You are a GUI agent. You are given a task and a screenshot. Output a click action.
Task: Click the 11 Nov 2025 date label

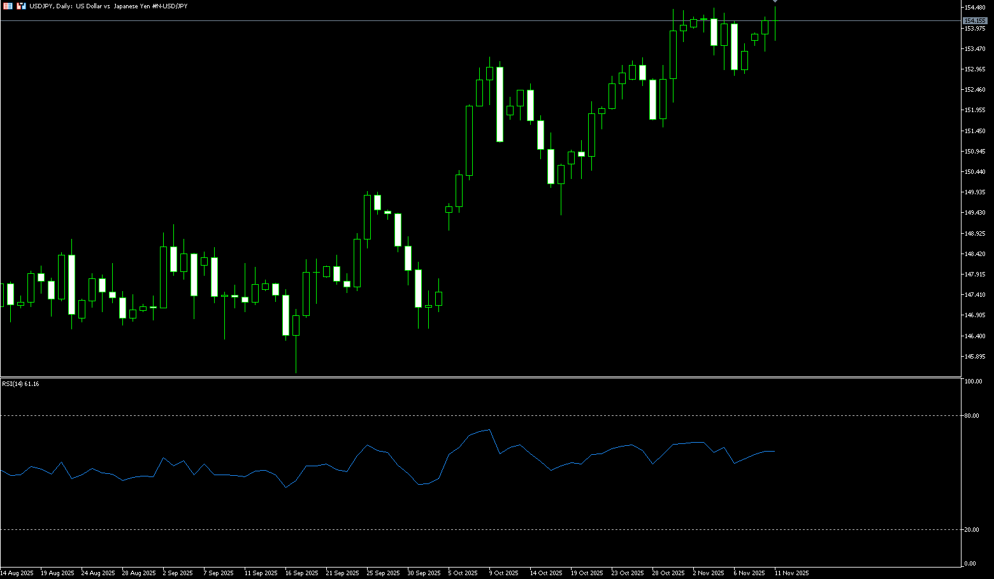tap(791, 573)
